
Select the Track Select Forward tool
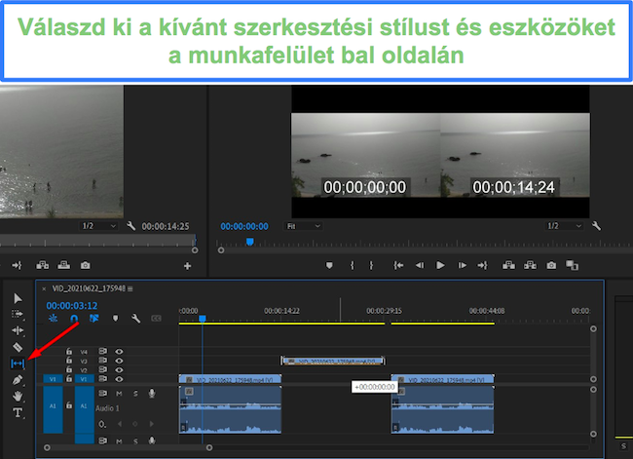click(18, 315)
